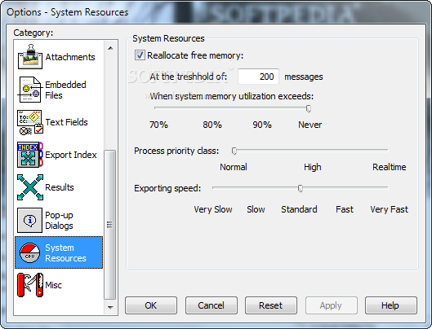The width and height of the screenshot is (432, 329).
Task: Click the Cancel button
Action: point(211,305)
